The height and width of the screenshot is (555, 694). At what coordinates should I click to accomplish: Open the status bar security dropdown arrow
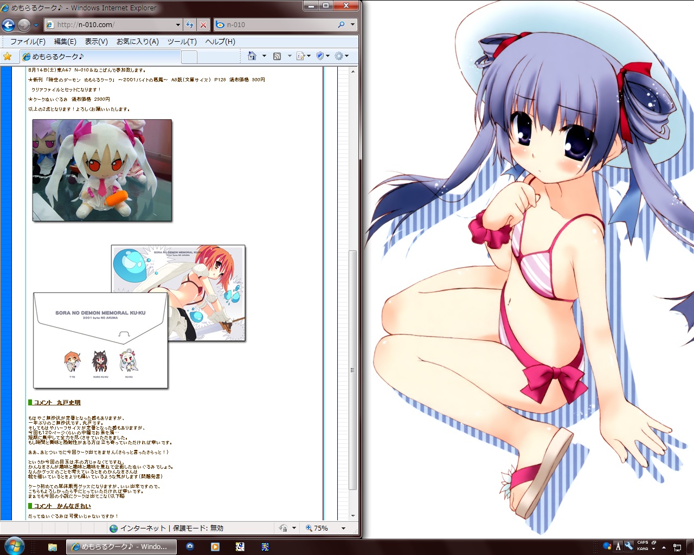click(x=294, y=528)
